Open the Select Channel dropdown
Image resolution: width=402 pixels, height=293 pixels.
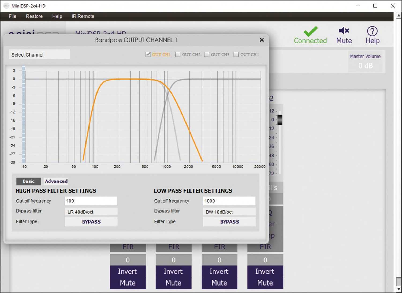tap(39, 54)
